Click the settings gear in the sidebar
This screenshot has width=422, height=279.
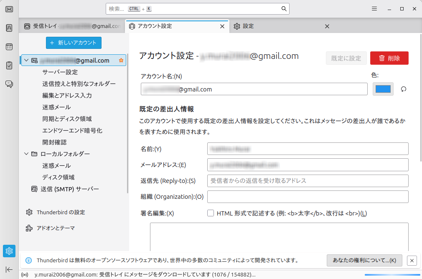point(9,251)
